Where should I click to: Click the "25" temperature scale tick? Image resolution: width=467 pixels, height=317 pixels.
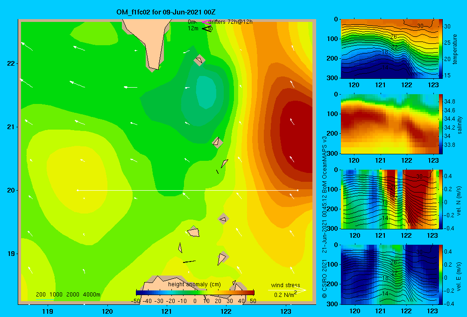pyautogui.click(x=447, y=43)
